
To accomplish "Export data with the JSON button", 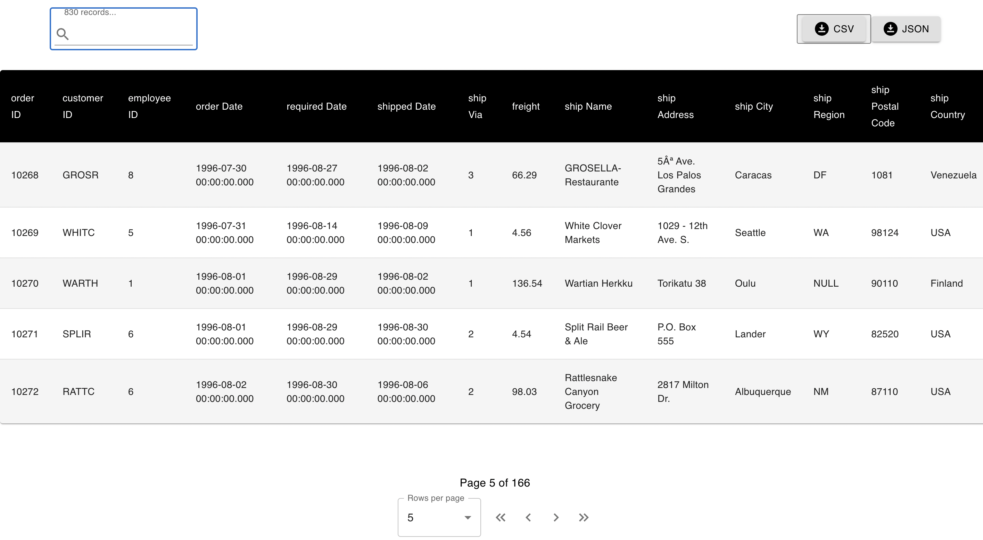I will [906, 29].
